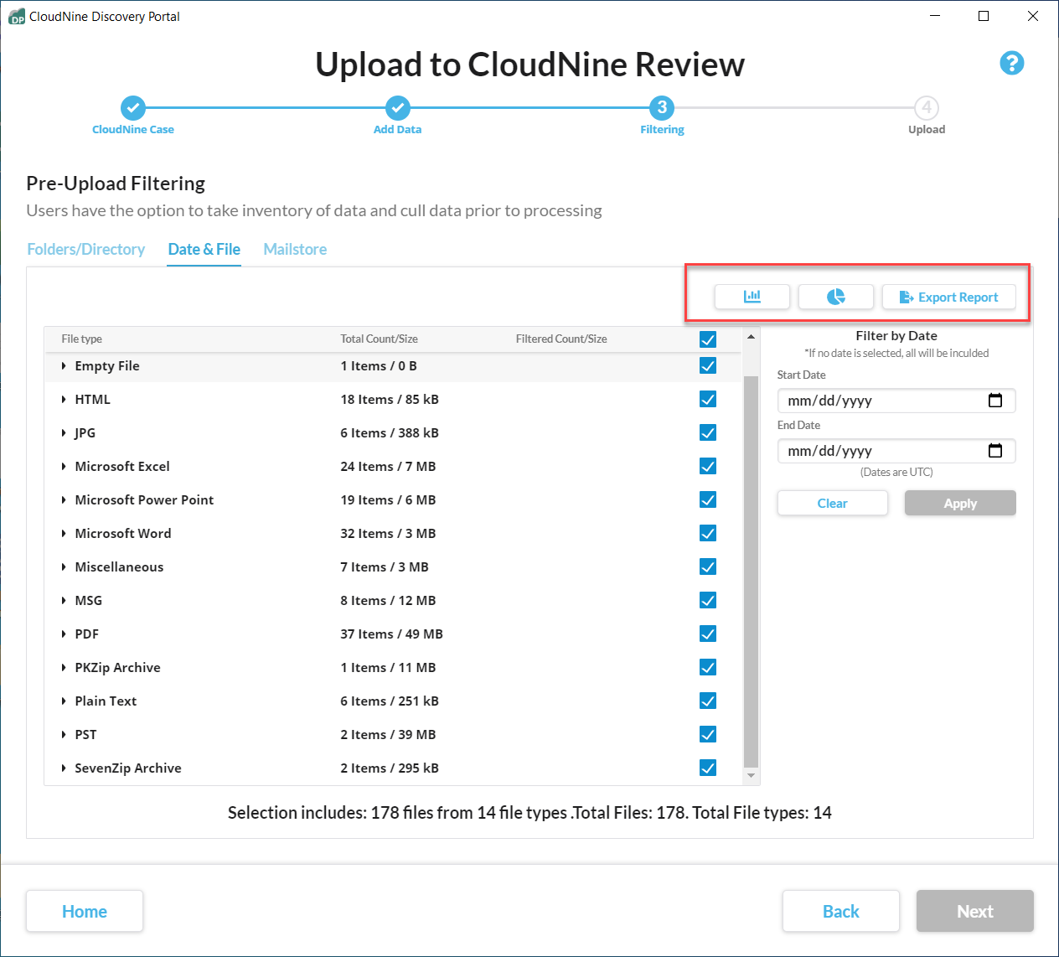The width and height of the screenshot is (1059, 957).
Task: Open the End Date calendar picker
Action: point(995,451)
